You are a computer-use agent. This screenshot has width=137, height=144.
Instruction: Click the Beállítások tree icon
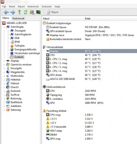8,102
